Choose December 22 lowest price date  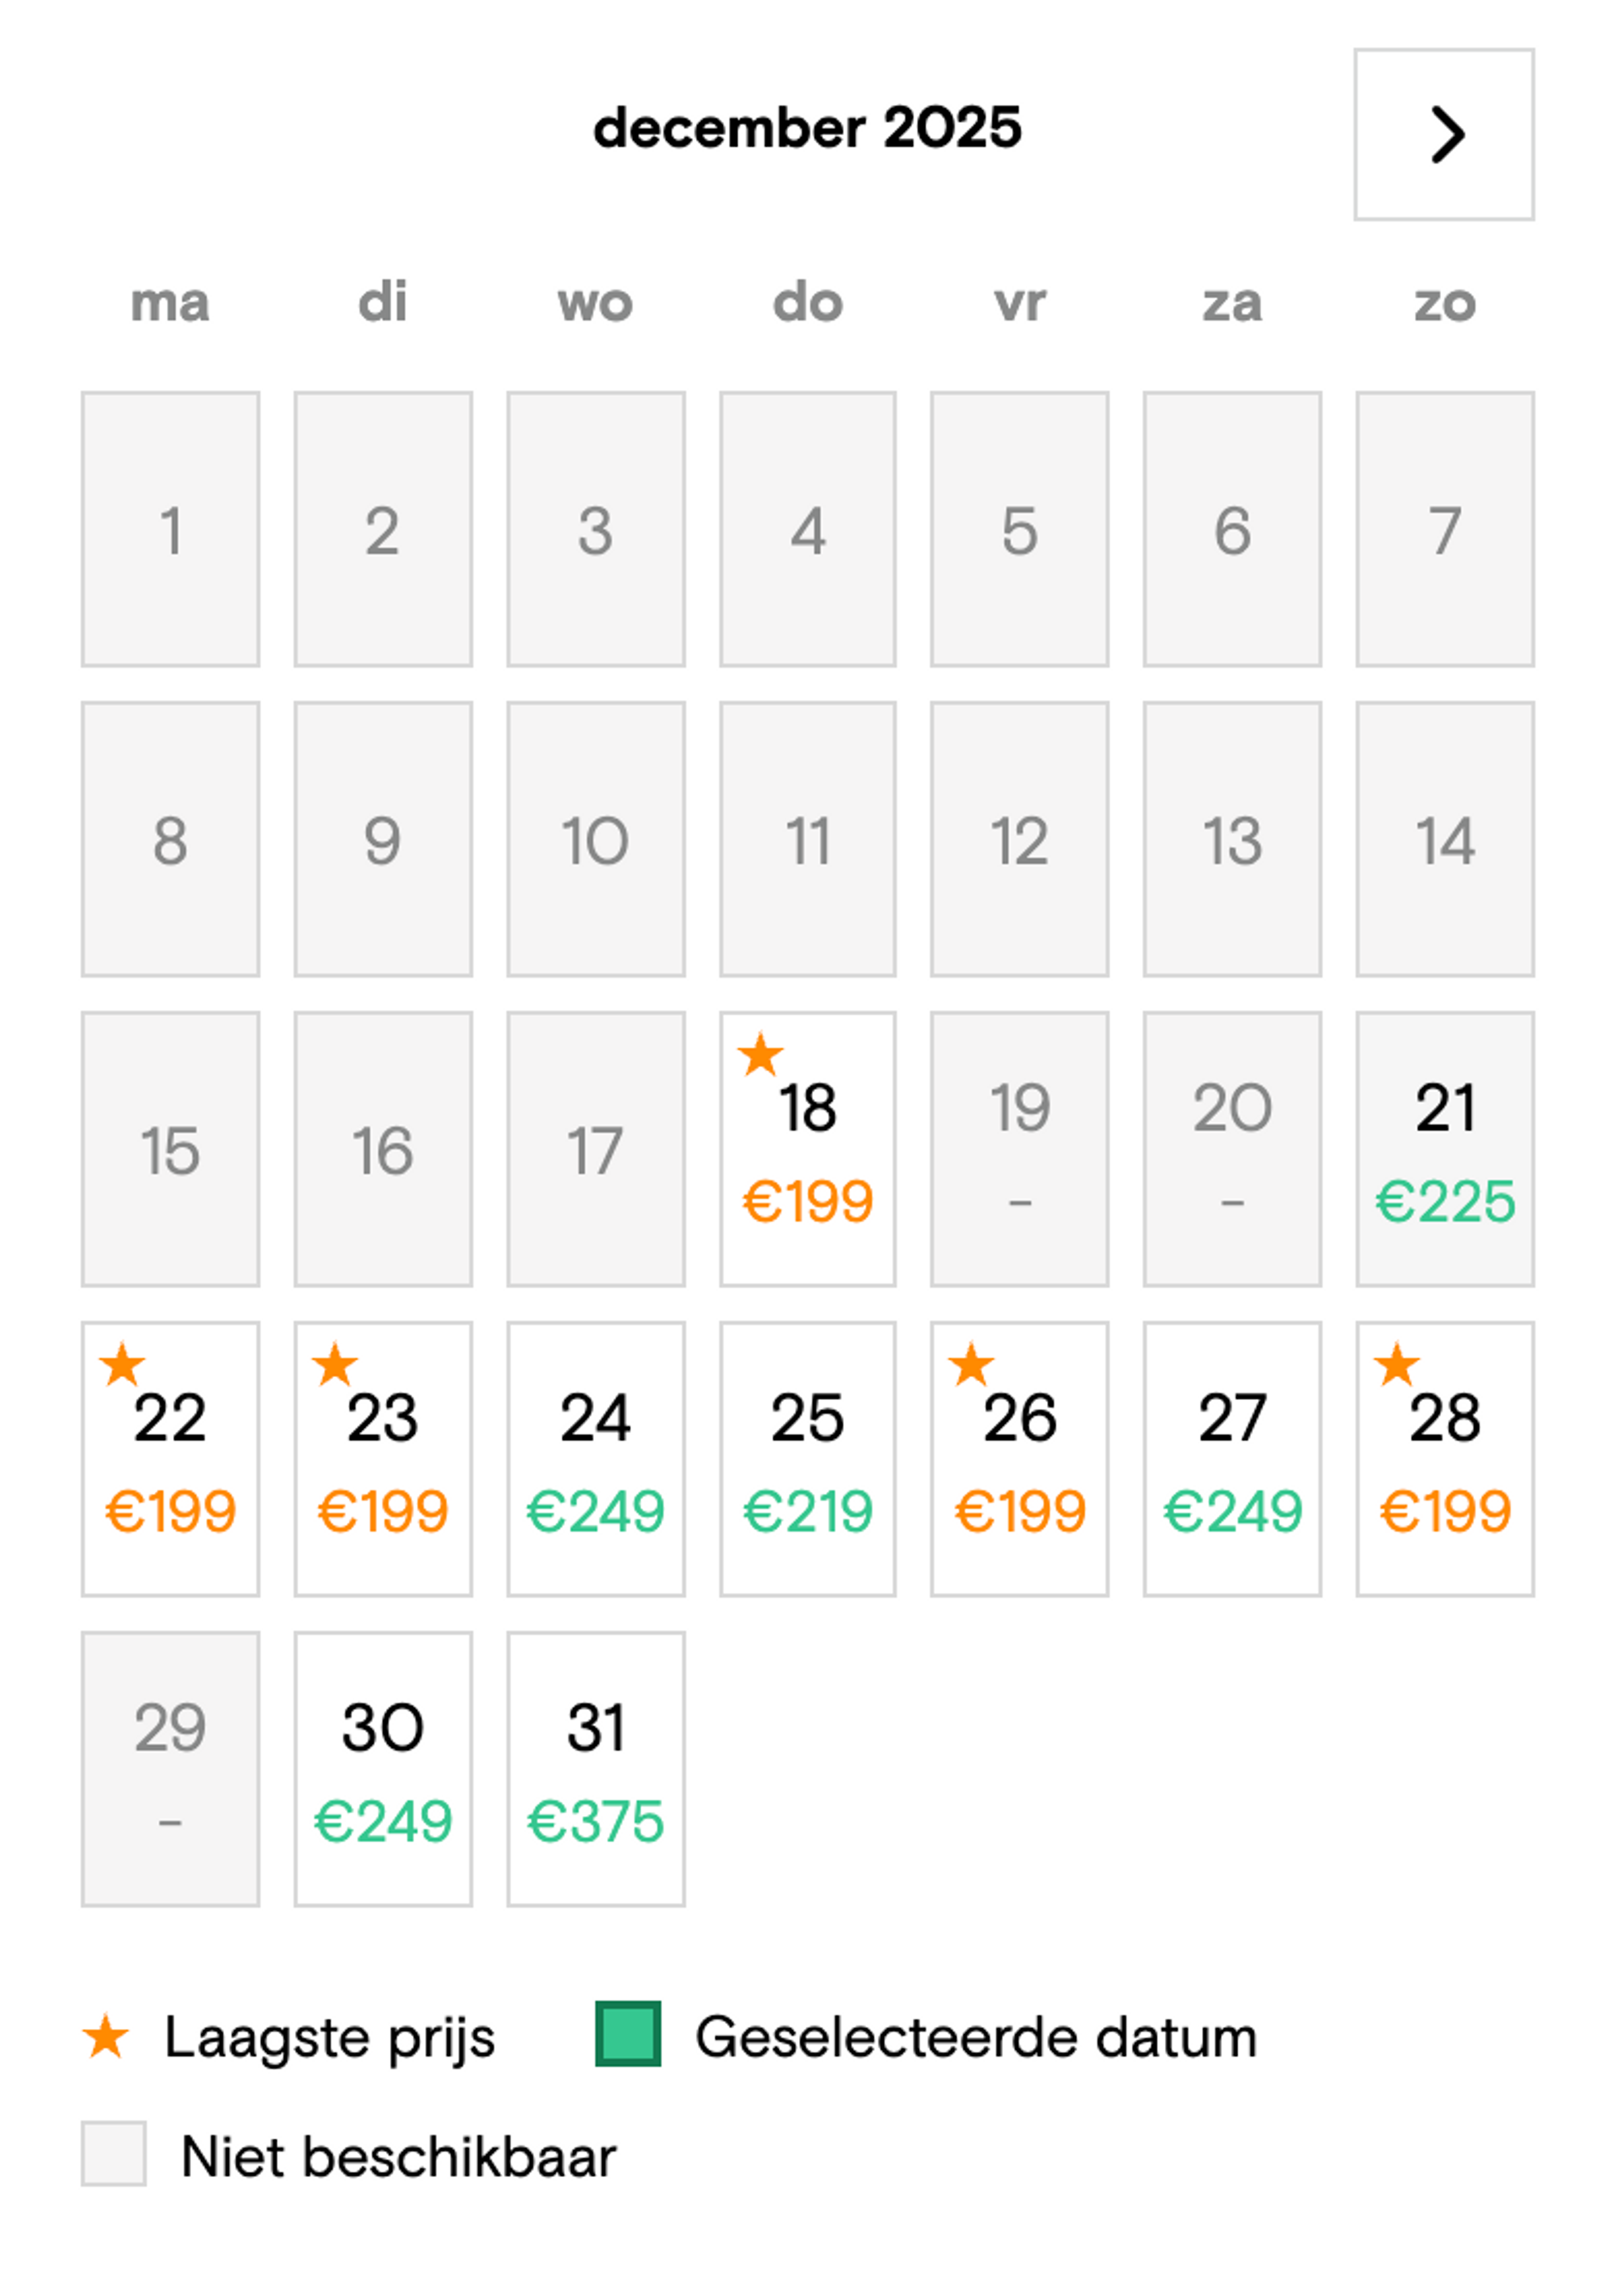pyautogui.click(x=170, y=1459)
